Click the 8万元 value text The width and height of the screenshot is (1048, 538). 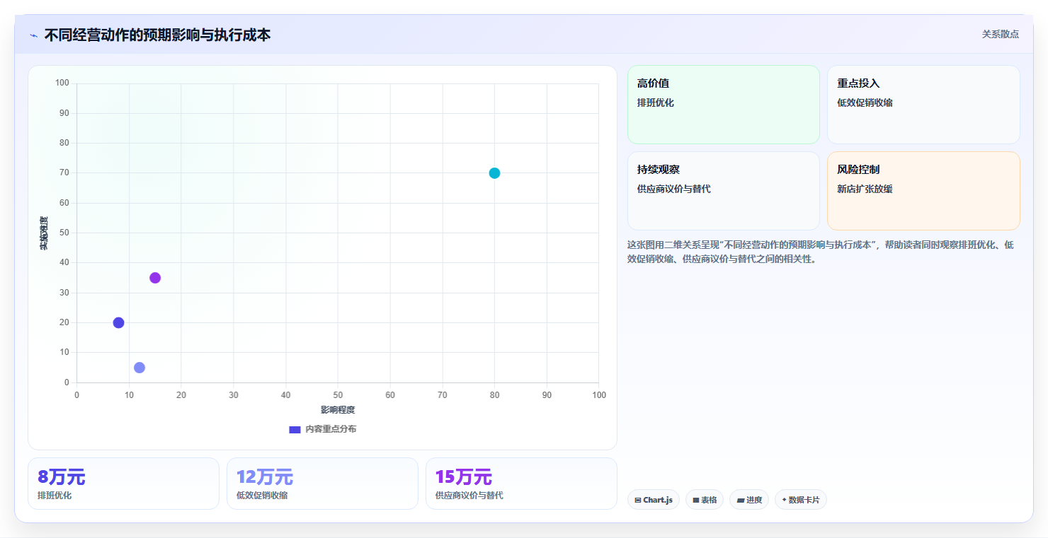[62, 477]
